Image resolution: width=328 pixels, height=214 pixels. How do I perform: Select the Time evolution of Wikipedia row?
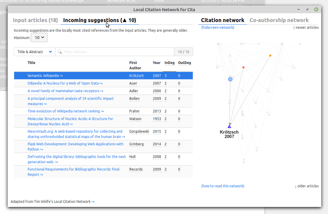[x=103, y=111]
